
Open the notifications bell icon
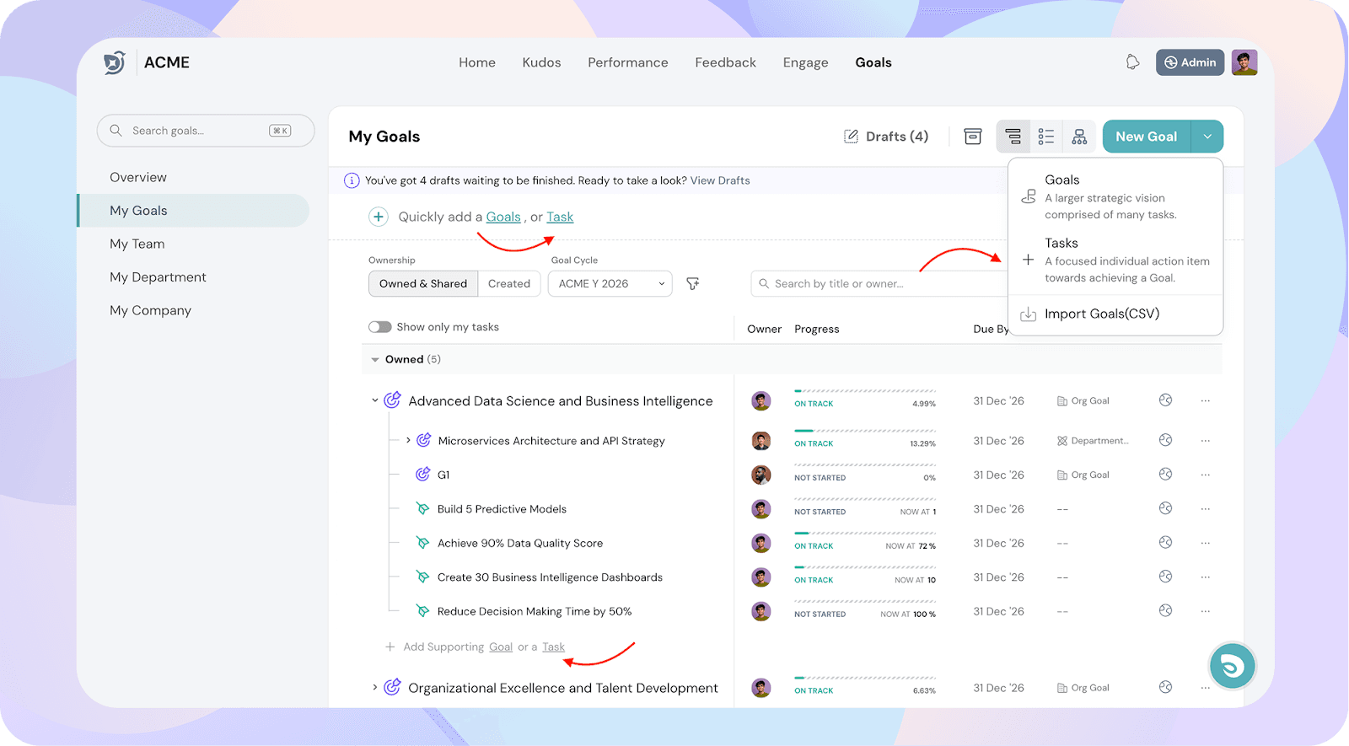(x=1132, y=62)
